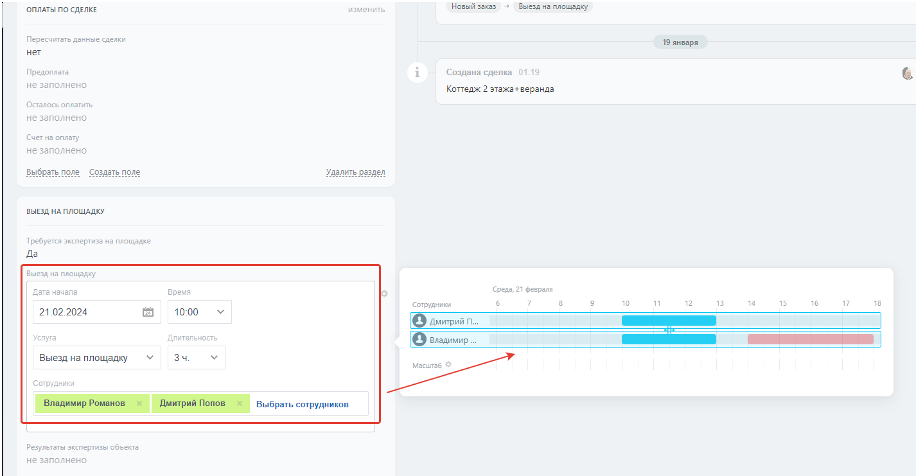Click не заполнено under Осталось оплатить
916x476 pixels.
(x=57, y=118)
